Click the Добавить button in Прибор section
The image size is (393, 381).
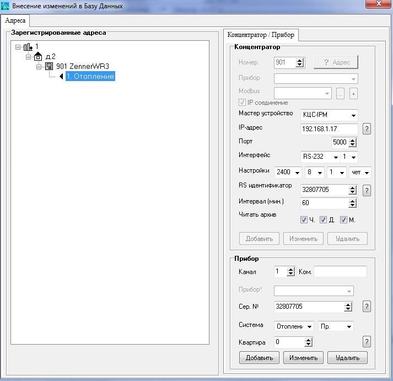click(x=259, y=358)
